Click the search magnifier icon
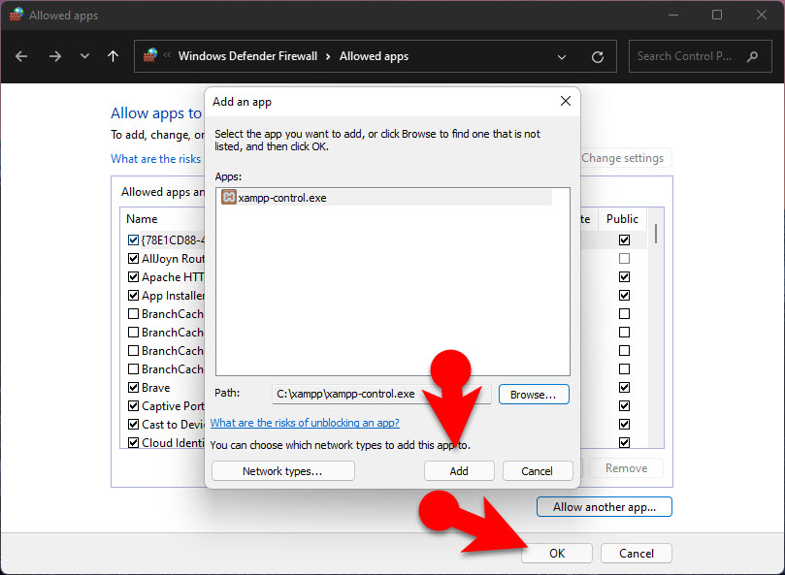Viewport: 785px width, 575px height. tap(752, 56)
